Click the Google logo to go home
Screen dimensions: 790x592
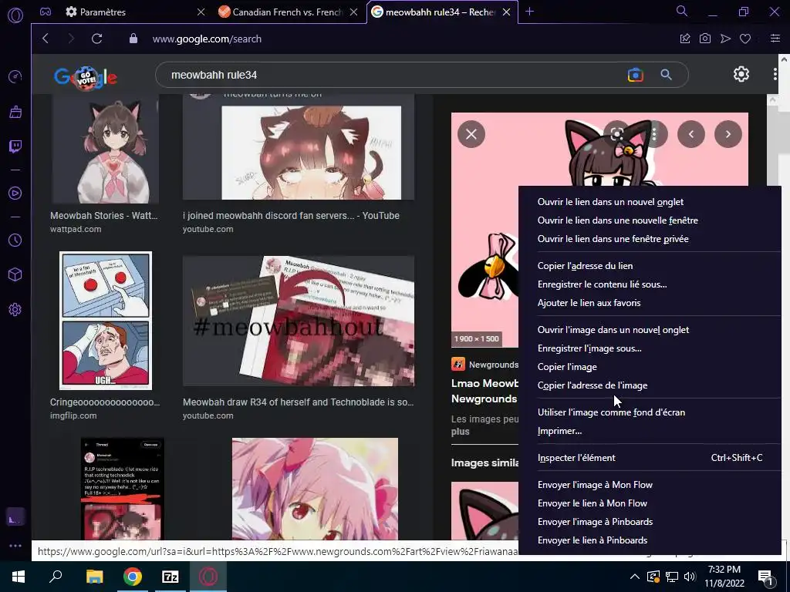click(x=86, y=77)
